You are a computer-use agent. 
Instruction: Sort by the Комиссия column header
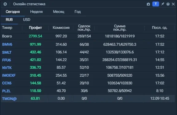61,28
